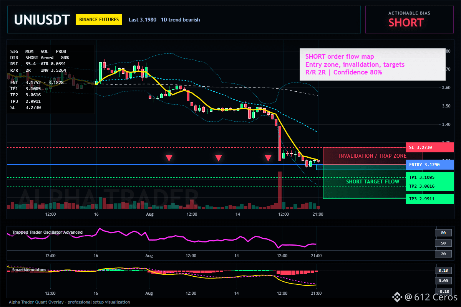Click the Trapped Trader Oscillator 80 level box
Image resolution: width=461 pixels, height=307 pixels.
pyautogui.click(x=443, y=233)
